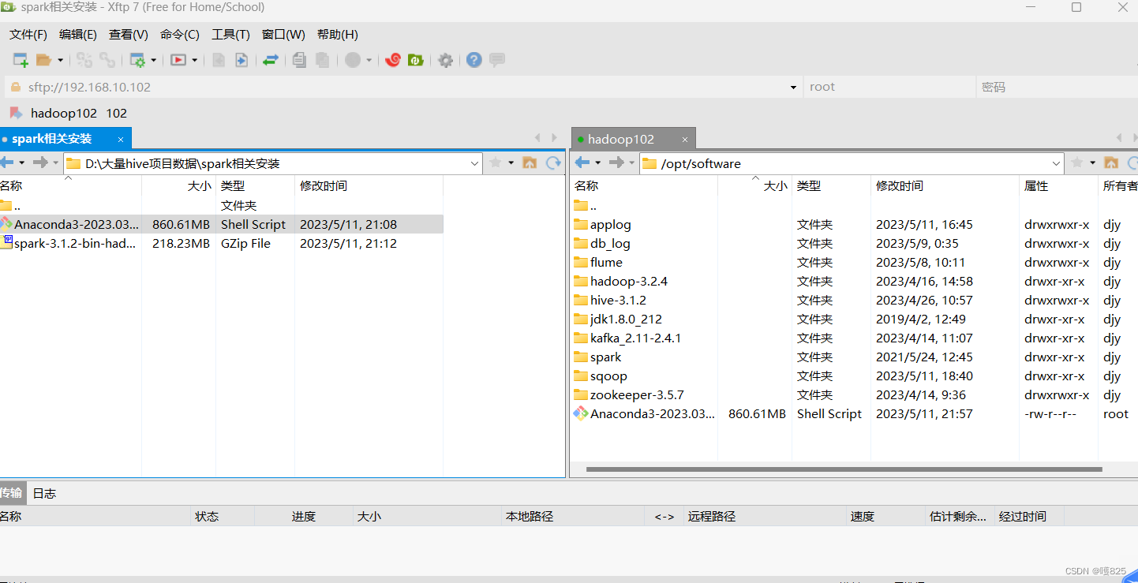Close the hadoop102 tab
This screenshot has height=583, width=1138.
click(685, 140)
